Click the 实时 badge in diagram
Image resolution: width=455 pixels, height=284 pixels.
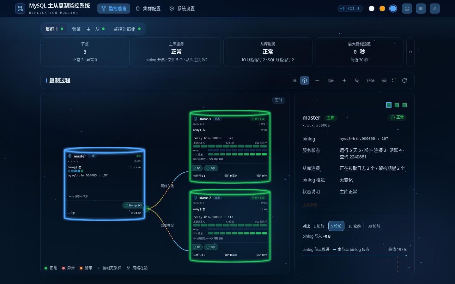coord(279,100)
